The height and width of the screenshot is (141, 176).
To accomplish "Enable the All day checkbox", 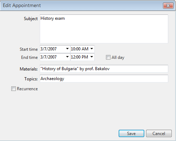I will [108, 57].
